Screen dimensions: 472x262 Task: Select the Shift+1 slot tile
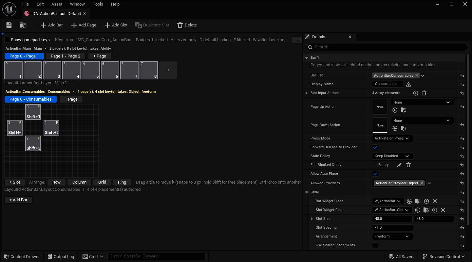pos(33,112)
